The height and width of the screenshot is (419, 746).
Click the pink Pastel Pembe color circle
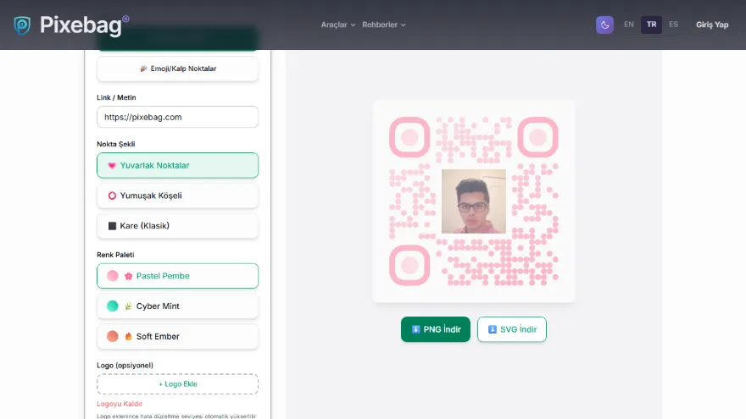click(112, 276)
